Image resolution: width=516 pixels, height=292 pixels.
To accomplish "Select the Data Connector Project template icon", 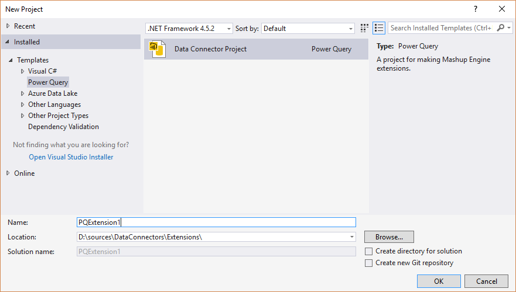I will tap(158, 49).
